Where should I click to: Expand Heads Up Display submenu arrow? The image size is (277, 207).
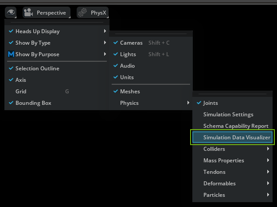[105, 31]
